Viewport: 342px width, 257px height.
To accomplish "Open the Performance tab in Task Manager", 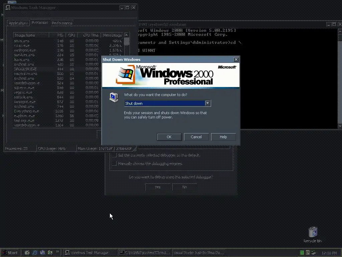I will pyautogui.click(x=62, y=23).
